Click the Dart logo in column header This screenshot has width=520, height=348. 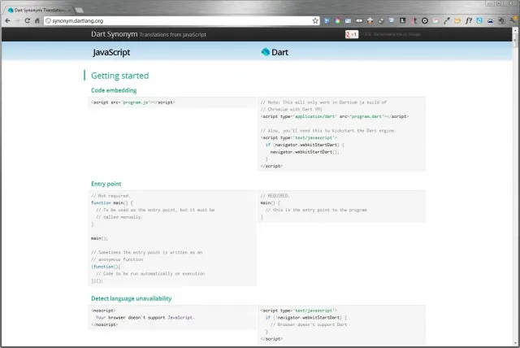pos(266,52)
